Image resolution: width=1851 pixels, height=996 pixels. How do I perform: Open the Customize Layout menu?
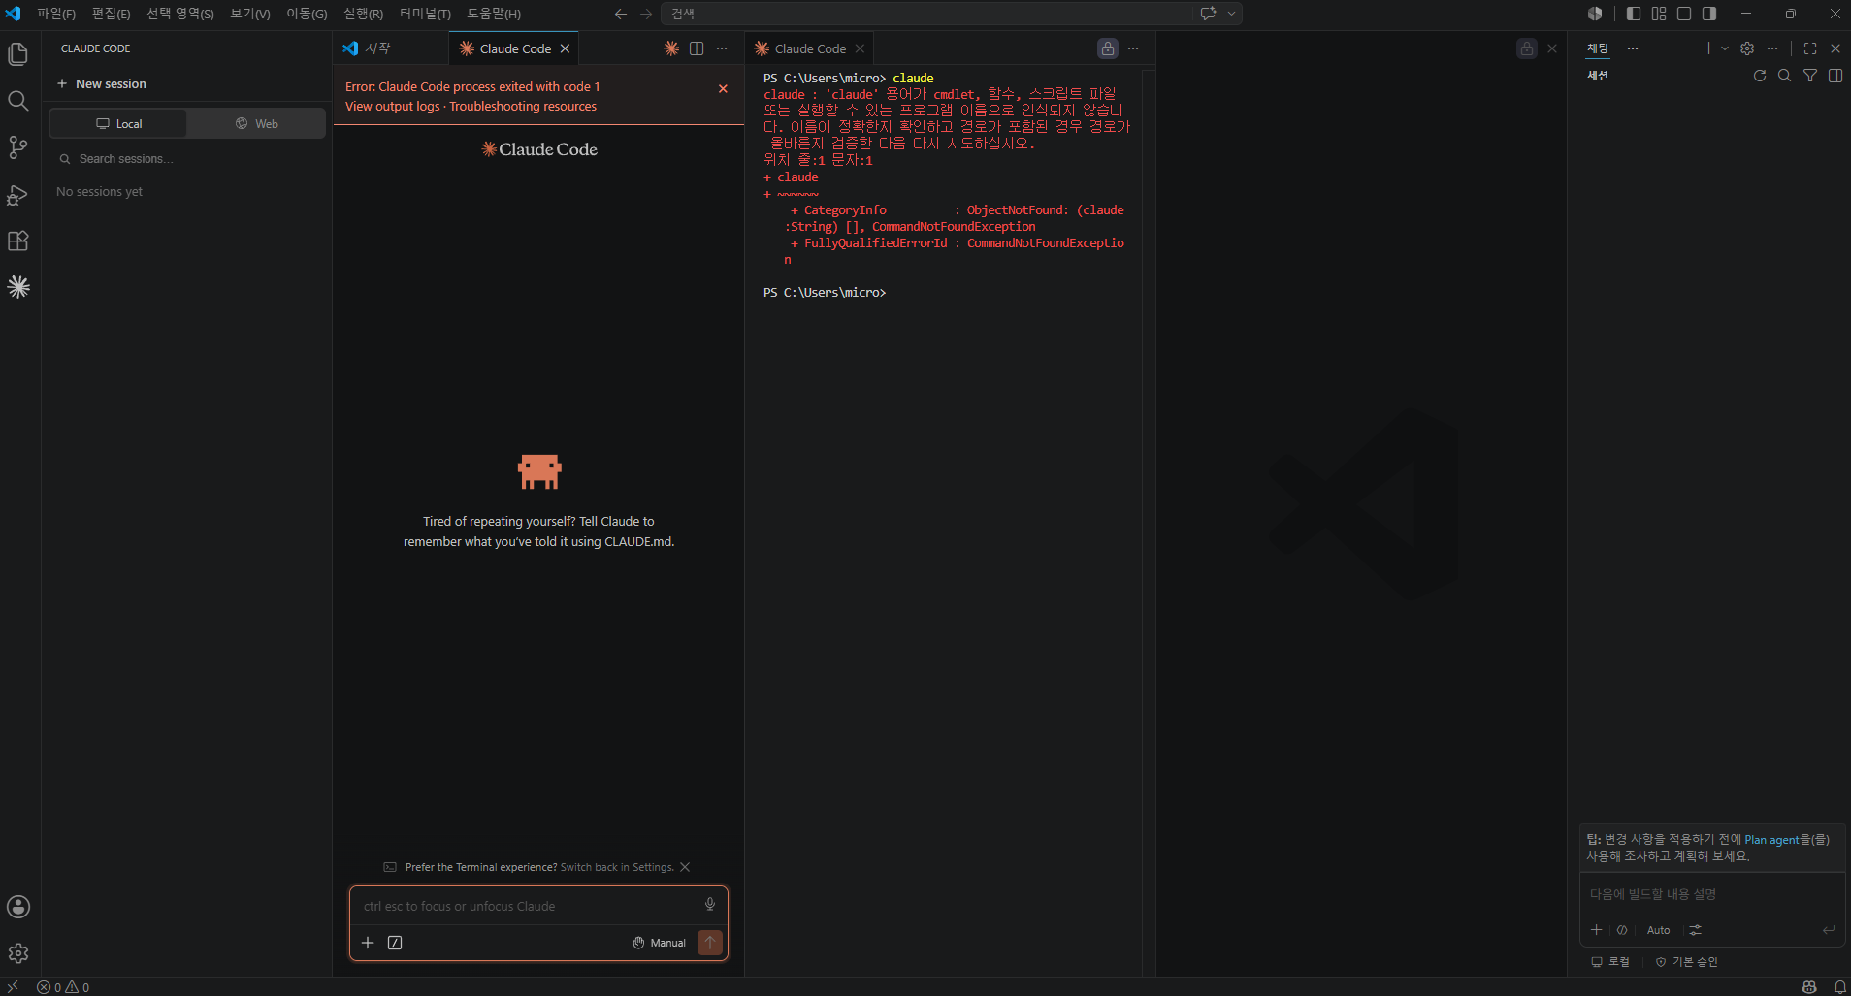coord(1659,14)
